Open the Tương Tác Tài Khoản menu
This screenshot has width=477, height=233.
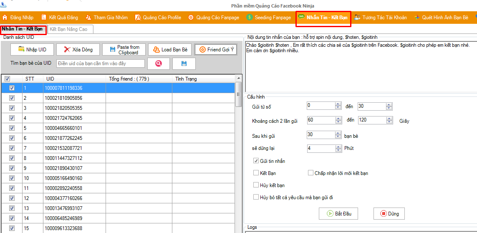tap(381, 18)
